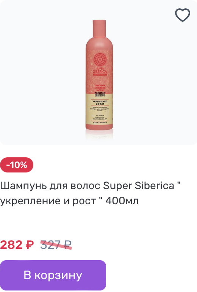
Task: Click the 400мл volume text in the title
Action: point(122,201)
